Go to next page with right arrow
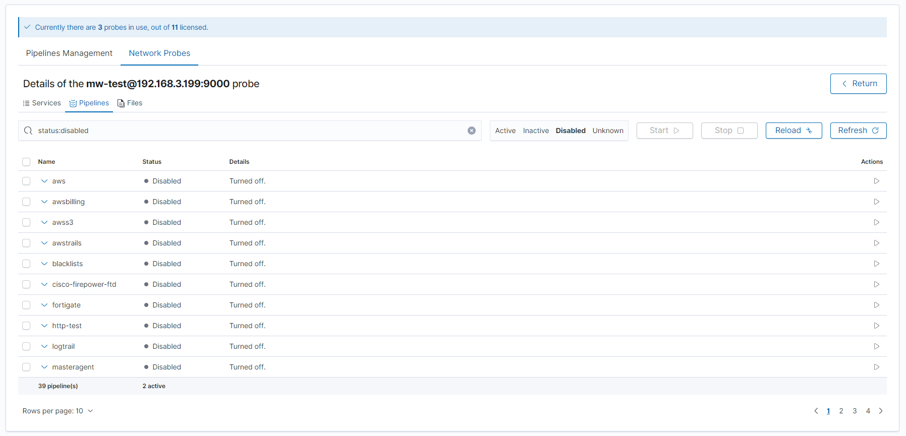This screenshot has width=906, height=436. (881, 411)
